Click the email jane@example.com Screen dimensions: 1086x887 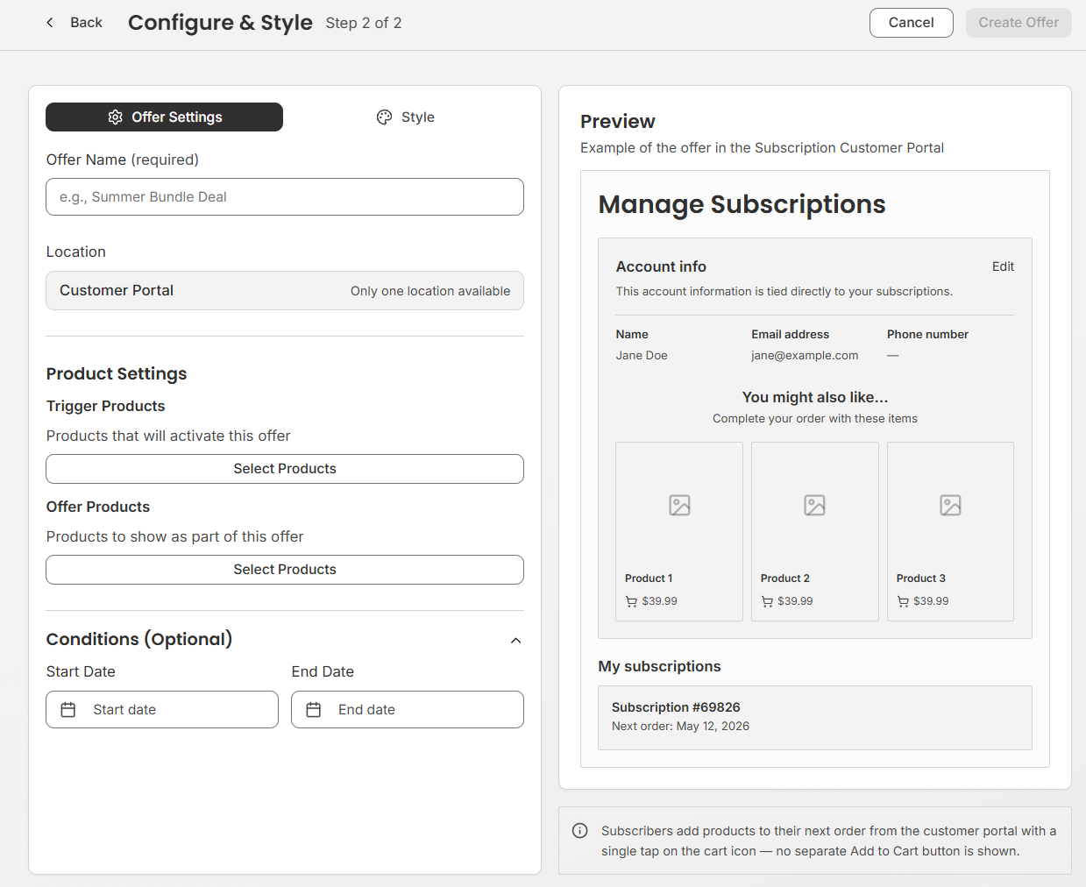click(805, 356)
